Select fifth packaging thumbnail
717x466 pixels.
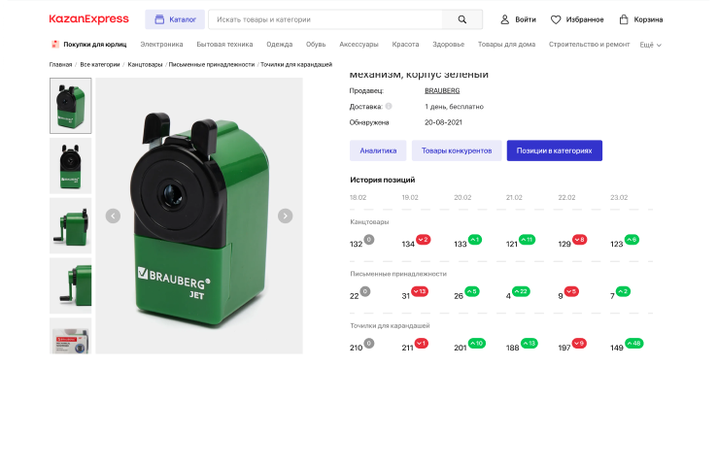[70, 336]
